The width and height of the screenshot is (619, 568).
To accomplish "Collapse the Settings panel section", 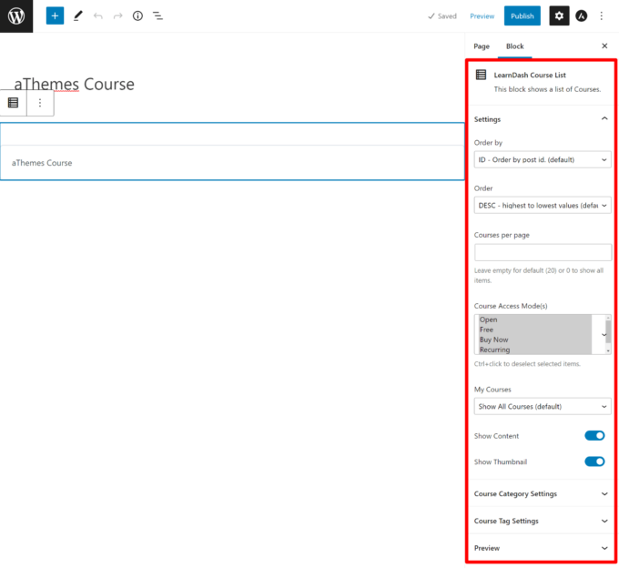I will [x=541, y=119].
